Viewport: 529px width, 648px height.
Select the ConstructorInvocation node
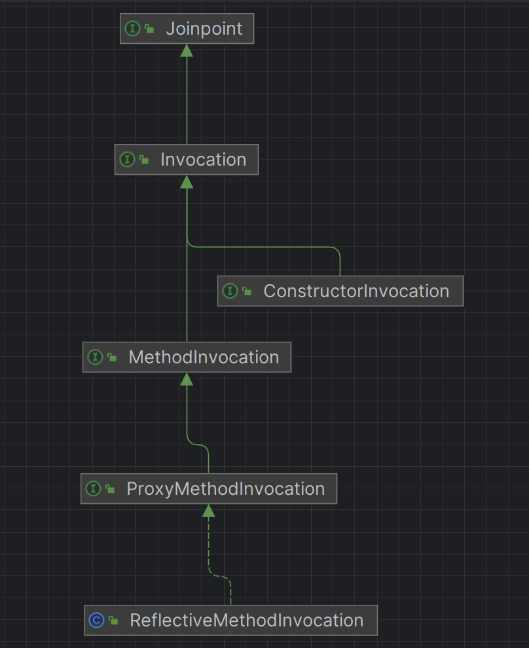[340, 291]
